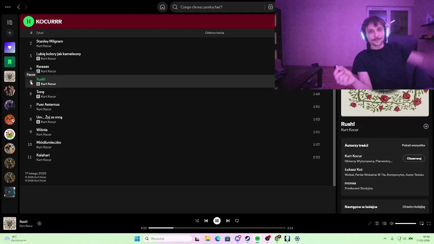
Task: Select the track Tonę
Action: (40, 92)
